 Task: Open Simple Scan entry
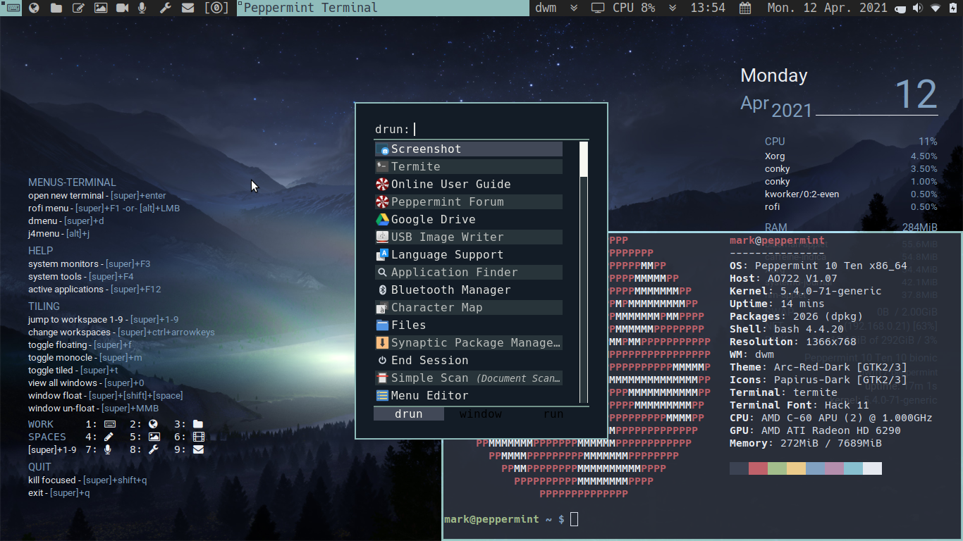469,378
